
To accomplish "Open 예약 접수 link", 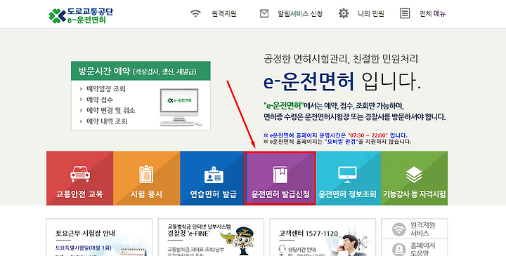I will pos(100,100).
